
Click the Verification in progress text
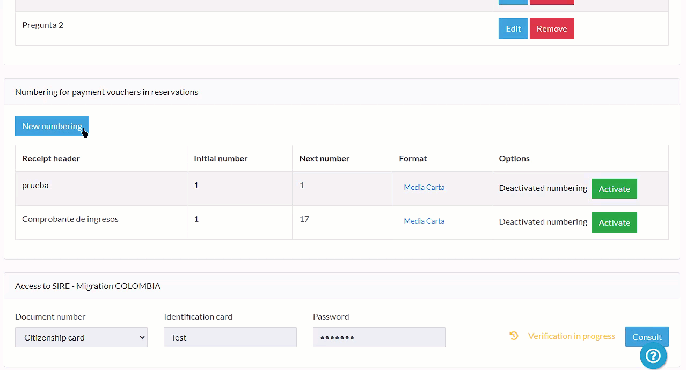pyautogui.click(x=571, y=336)
